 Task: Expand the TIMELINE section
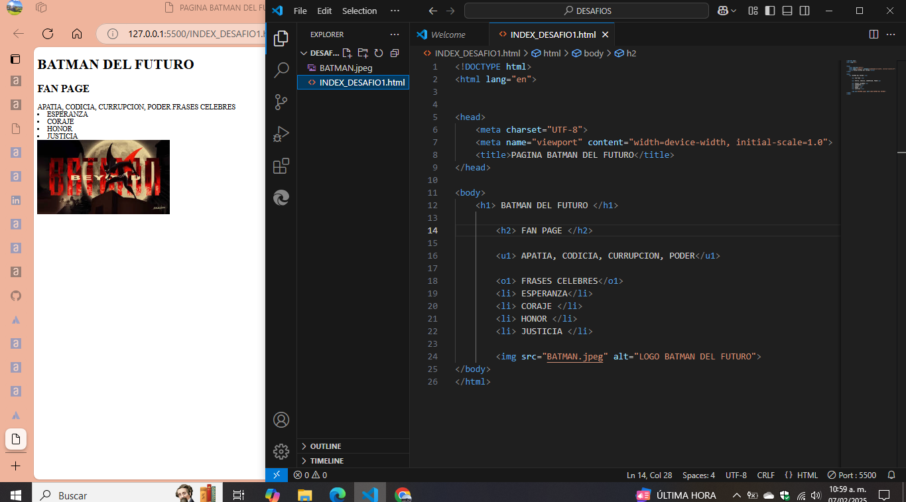click(353, 461)
